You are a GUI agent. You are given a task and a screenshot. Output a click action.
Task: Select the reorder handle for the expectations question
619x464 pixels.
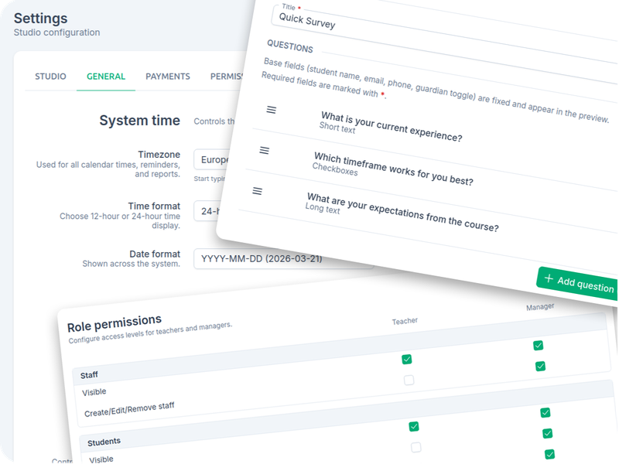[258, 191]
